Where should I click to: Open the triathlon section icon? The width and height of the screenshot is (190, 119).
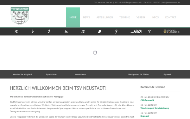coord(136,31)
